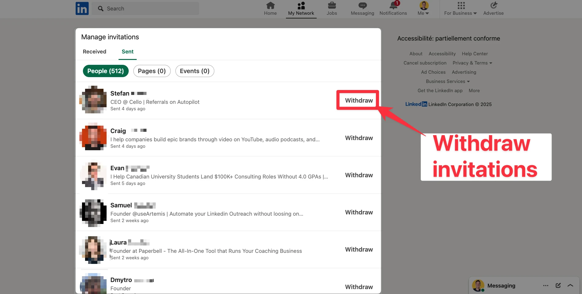The height and width of the screenshot is (294, 582).
Task: Withdraw the invitation to Samuel
Action: pos(359,212)
